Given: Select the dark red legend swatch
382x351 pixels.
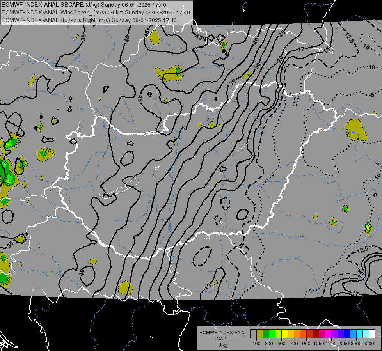Looking at the screenshot, I should 316,333.
